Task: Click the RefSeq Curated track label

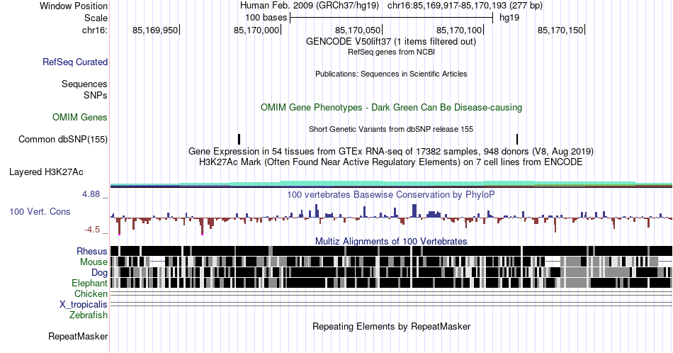Action: (74, 62)
